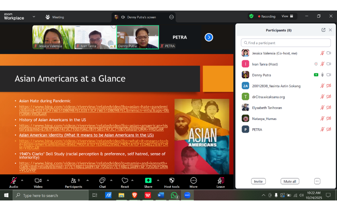Click the Share screen icon
This screenshot has height=211, width=337.
click(148, 181)
